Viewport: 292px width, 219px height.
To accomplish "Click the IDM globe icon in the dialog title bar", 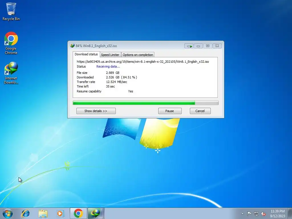I will coord(72,46).
